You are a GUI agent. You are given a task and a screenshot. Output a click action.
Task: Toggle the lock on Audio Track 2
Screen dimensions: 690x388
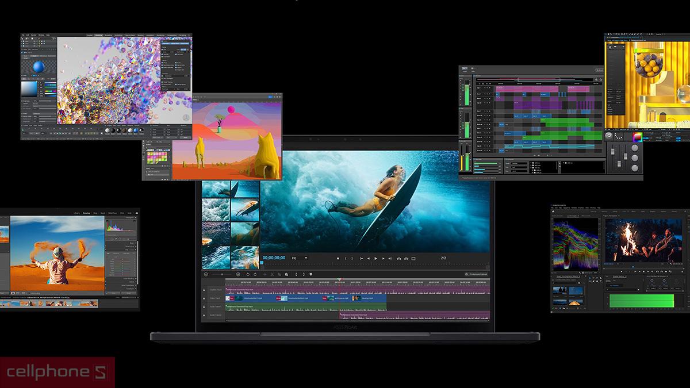[x=205, y=315]
